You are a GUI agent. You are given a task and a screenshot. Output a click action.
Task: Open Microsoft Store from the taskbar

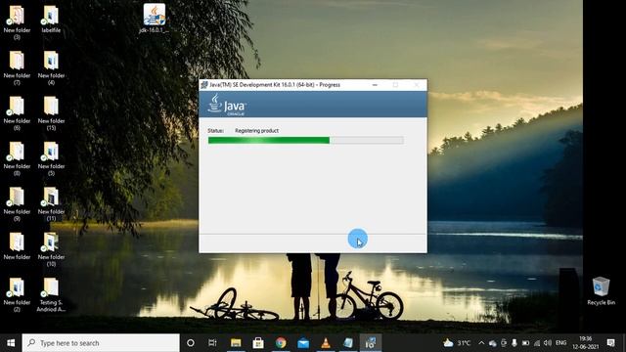(258, 343)
